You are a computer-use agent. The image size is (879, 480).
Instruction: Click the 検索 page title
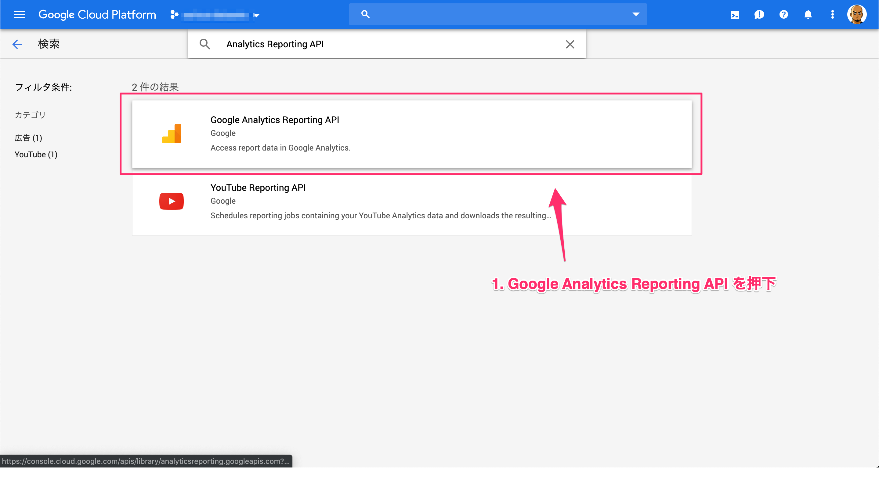point(49,44)
